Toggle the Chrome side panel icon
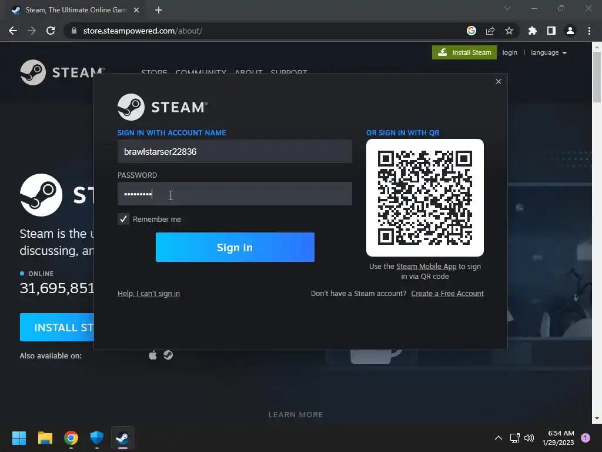602x452 pixels. [551, 31]
